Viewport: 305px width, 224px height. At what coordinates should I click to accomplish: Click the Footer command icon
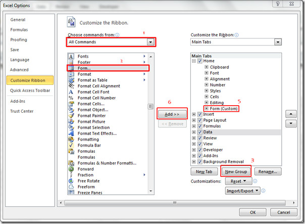pos(71,62)
